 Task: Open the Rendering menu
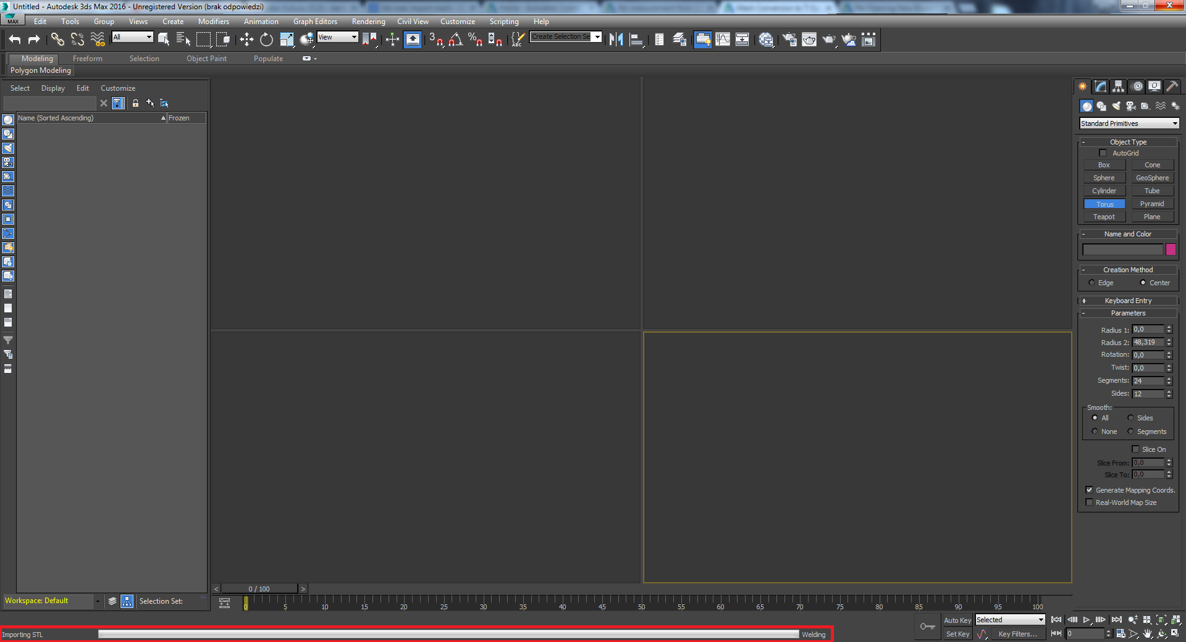[x=368, y=21]
